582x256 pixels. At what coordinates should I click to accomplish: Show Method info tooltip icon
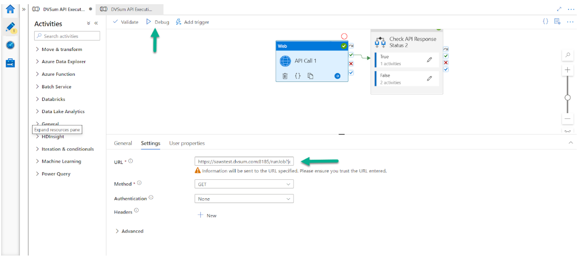pyautogui.click(x=139, y=183)
